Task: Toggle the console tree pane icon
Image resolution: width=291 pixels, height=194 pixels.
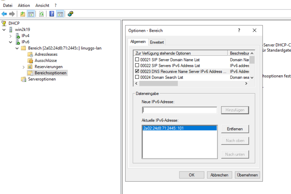Action: click(31, 14)
